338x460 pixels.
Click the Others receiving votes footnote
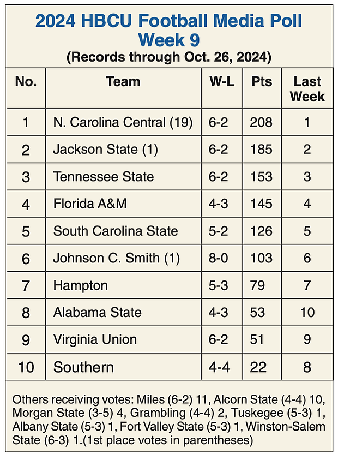click(x=169, y=420)
